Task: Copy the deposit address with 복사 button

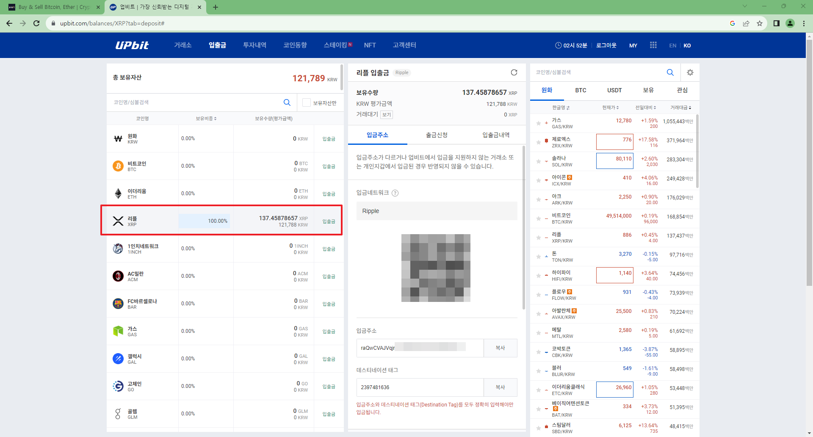Action: (x=500, y=348)
